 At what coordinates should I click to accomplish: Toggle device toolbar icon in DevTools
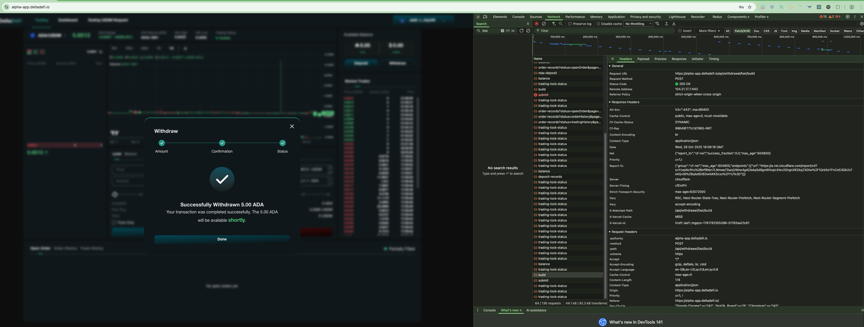point(485,17)
